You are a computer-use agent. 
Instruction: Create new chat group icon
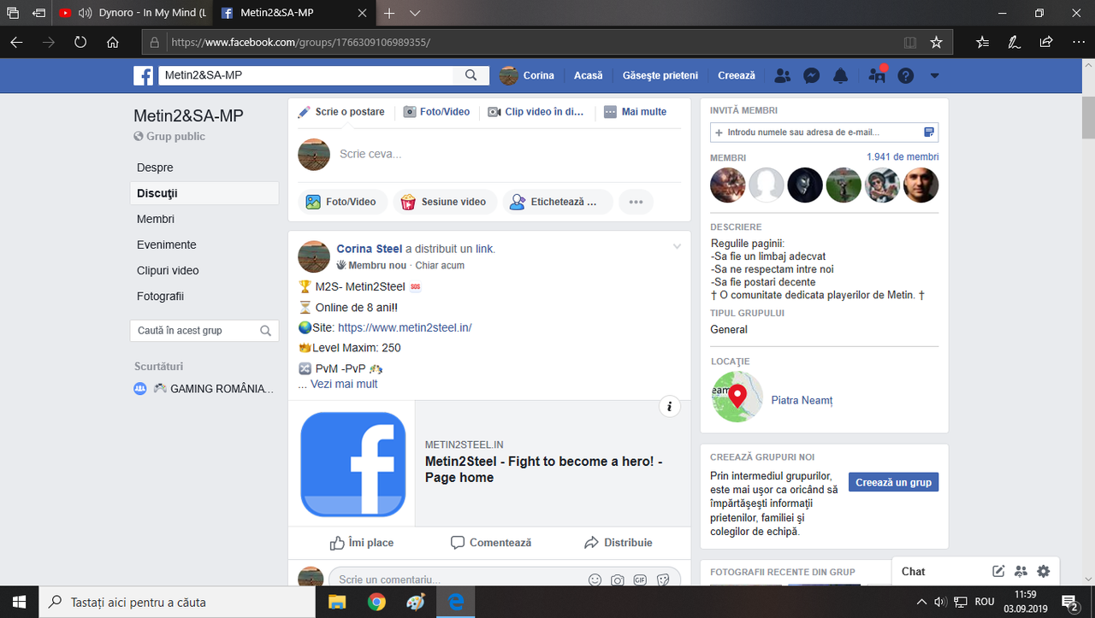(1021, 571)
